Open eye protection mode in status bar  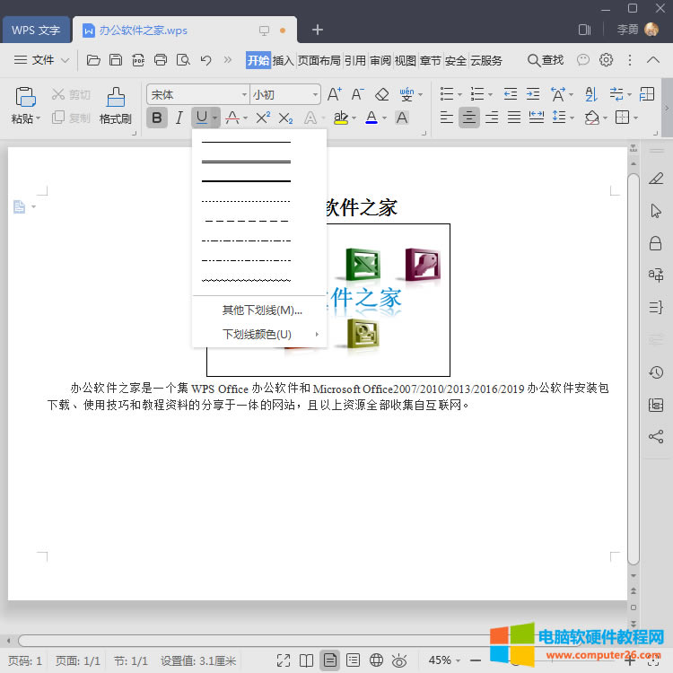(x=399, y=660)
